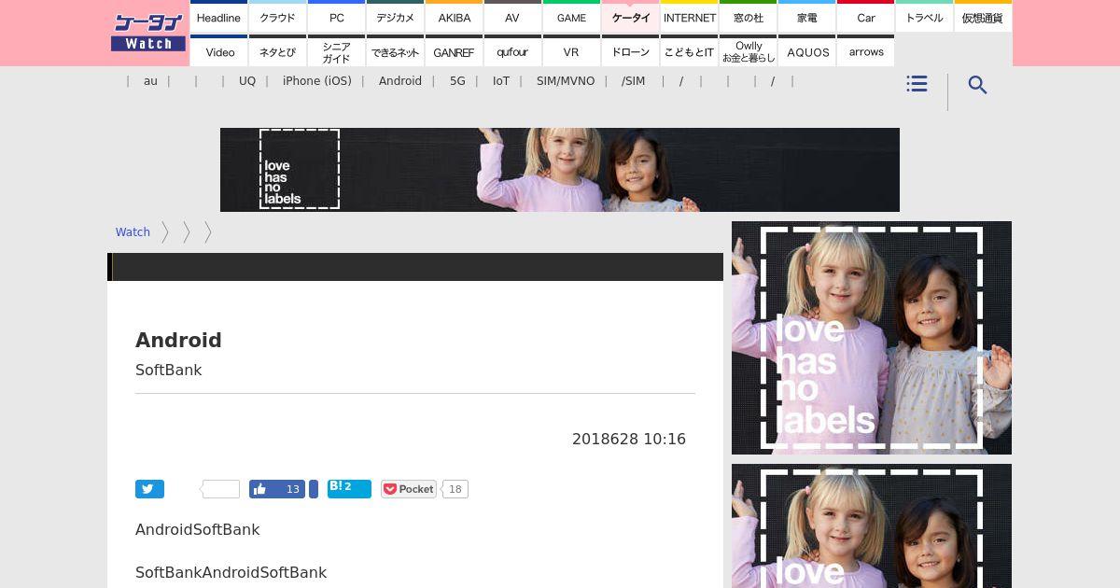Bookmark with the Hatena B! button
The height and width of the screenshot is (588, 1120).
[x=349, y=489]
